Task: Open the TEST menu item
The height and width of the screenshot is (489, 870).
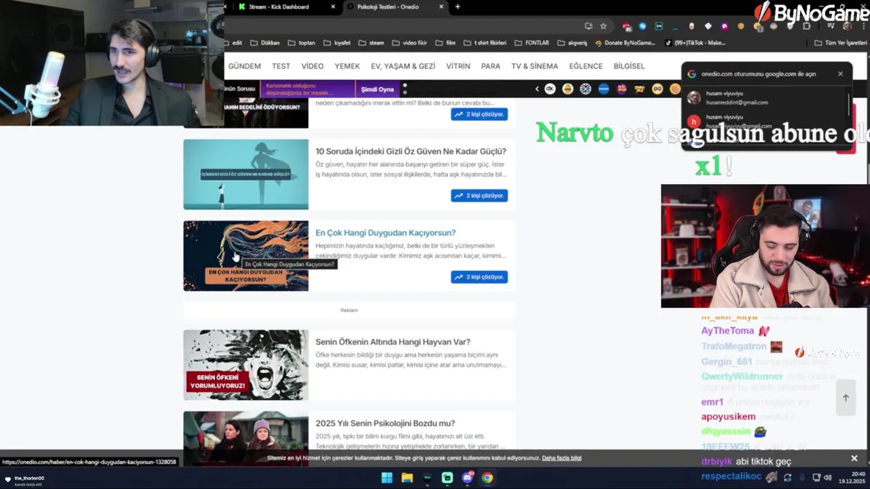Action: click(281, 66)
